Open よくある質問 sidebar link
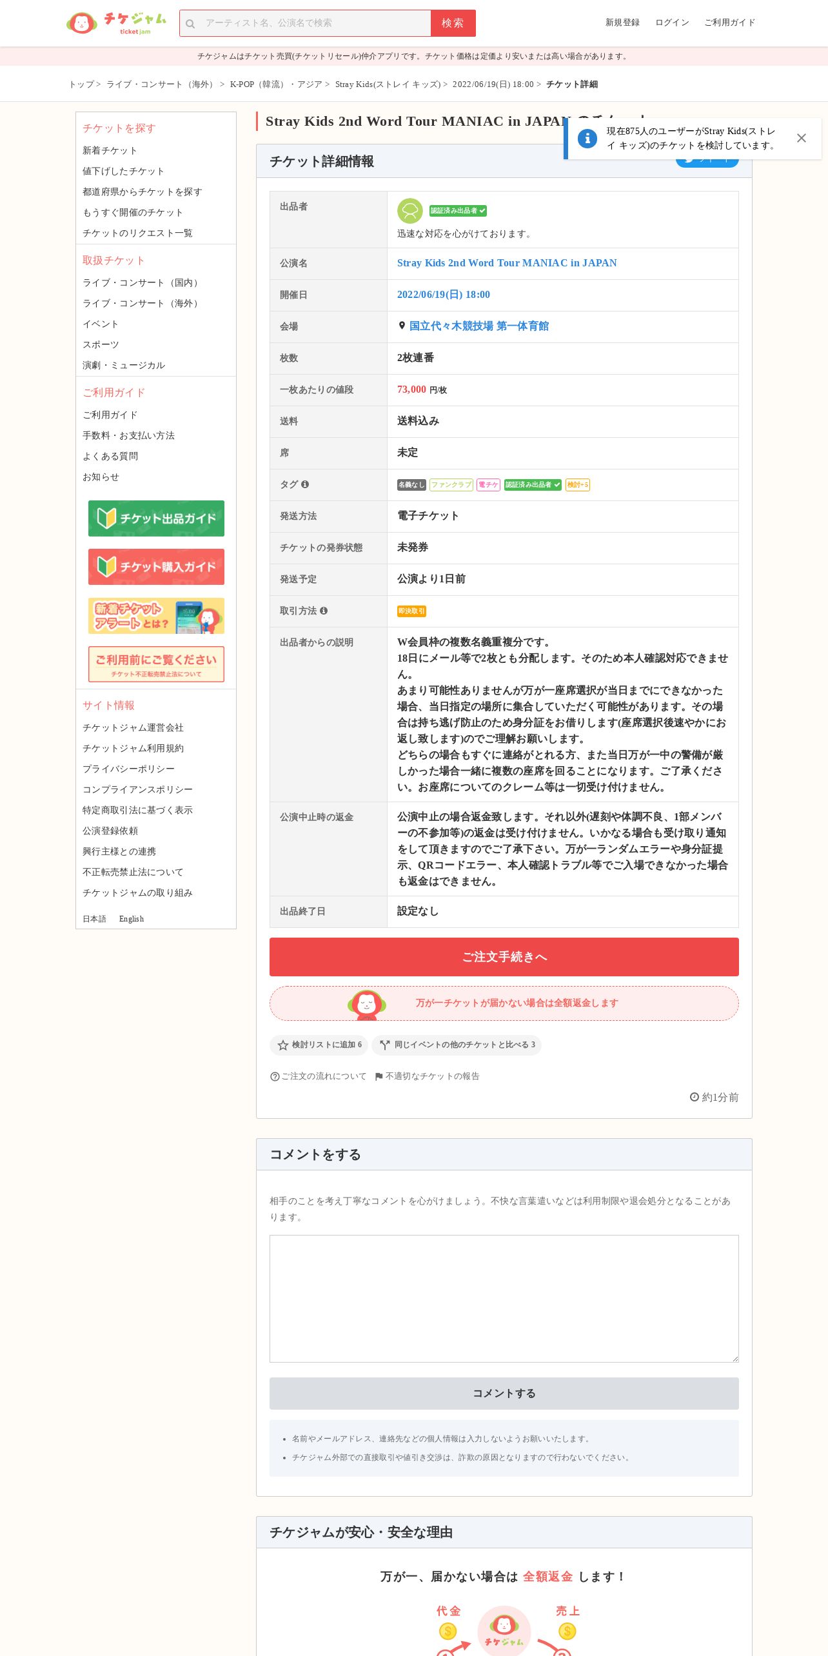Image resolution: width=828 pixels, height=1656 pixels. click(110, 457)
